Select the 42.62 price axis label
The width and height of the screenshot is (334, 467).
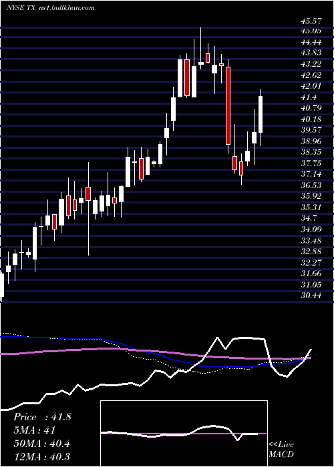(x=311, y=75)
